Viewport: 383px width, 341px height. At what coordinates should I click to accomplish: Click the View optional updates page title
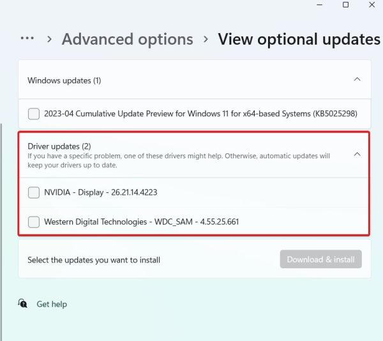pos(299,39)
